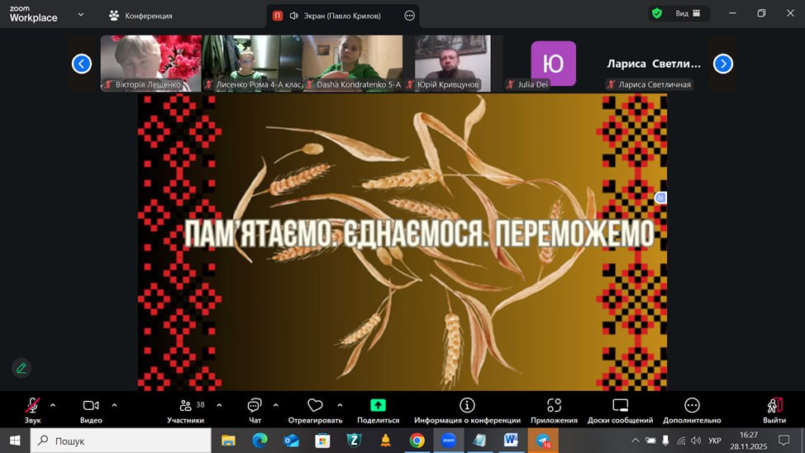The width and height of the screenshot is (805, 453).
Task: Show next participants with right arrow
Action: point(722,64)
